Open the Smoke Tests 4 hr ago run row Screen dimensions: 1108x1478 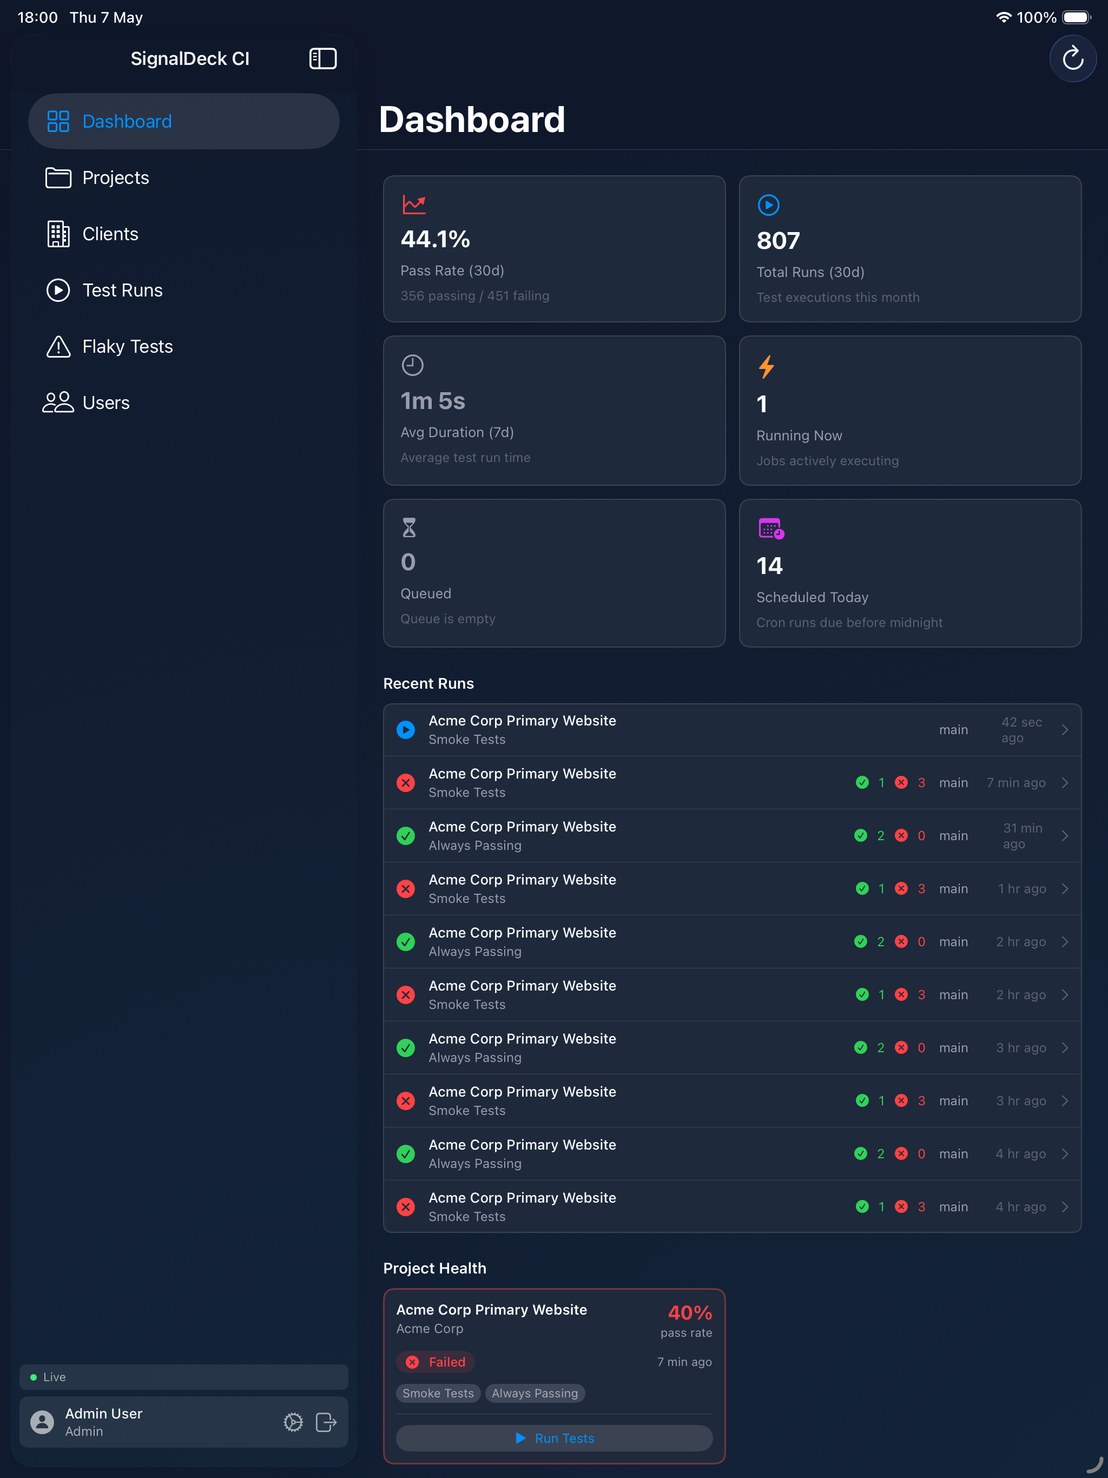pyautogui.click(x=732, y=1207)
